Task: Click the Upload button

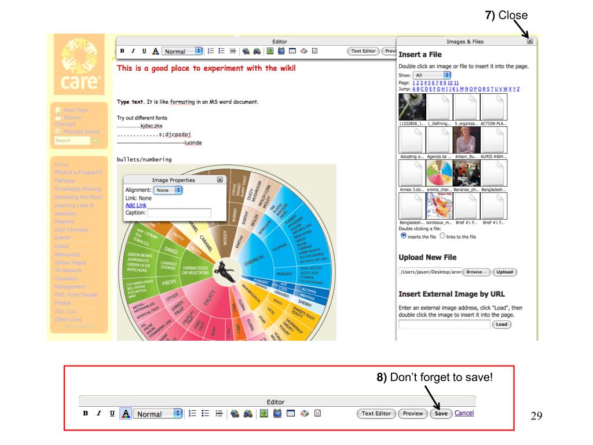Action: coord(504,272)
